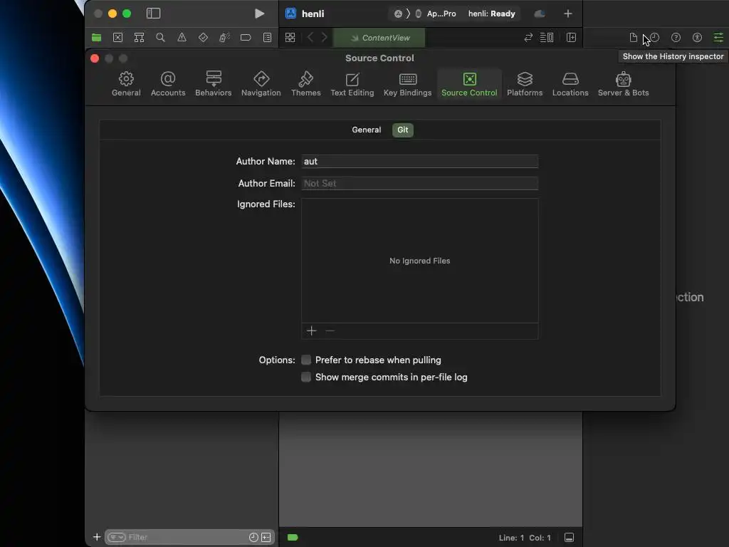The height and width of the screenshot is (547, 729).
Task: Show the Quick Help inspector
Action: coord(676,38)
